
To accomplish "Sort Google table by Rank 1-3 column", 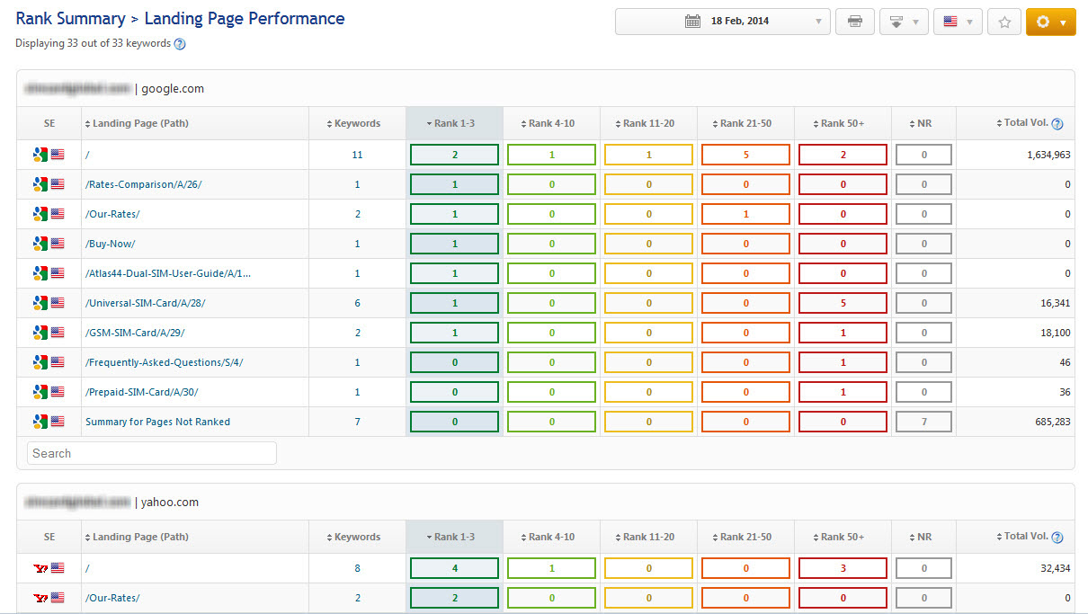I will pos(454,124).
